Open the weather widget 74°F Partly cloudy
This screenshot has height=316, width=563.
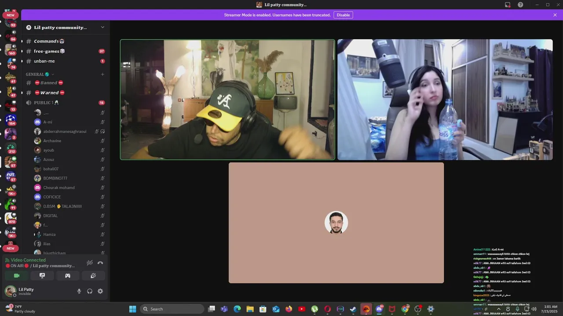pos(20,309)
